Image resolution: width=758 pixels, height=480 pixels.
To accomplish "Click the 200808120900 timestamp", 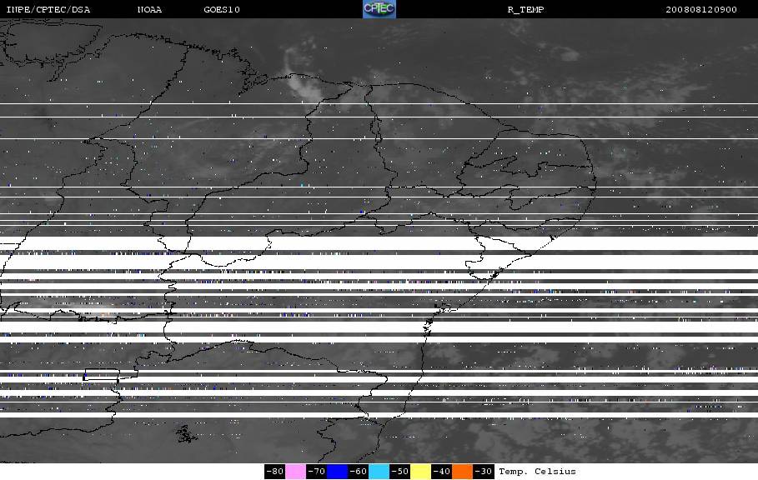I will coord(701,10).
